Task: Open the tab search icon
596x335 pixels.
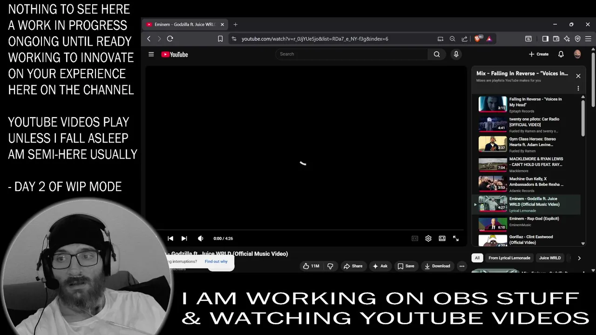Action: pos(528,39)
